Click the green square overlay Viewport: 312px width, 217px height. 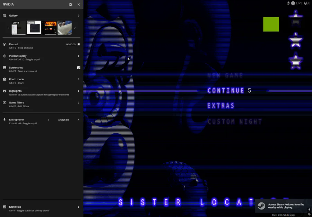click(x=271, y=24)
